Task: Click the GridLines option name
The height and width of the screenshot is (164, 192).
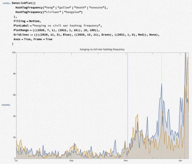Action: 21,35
